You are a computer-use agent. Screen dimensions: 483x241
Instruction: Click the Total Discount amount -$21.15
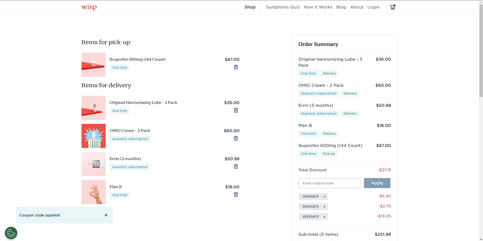pos(384,170)
